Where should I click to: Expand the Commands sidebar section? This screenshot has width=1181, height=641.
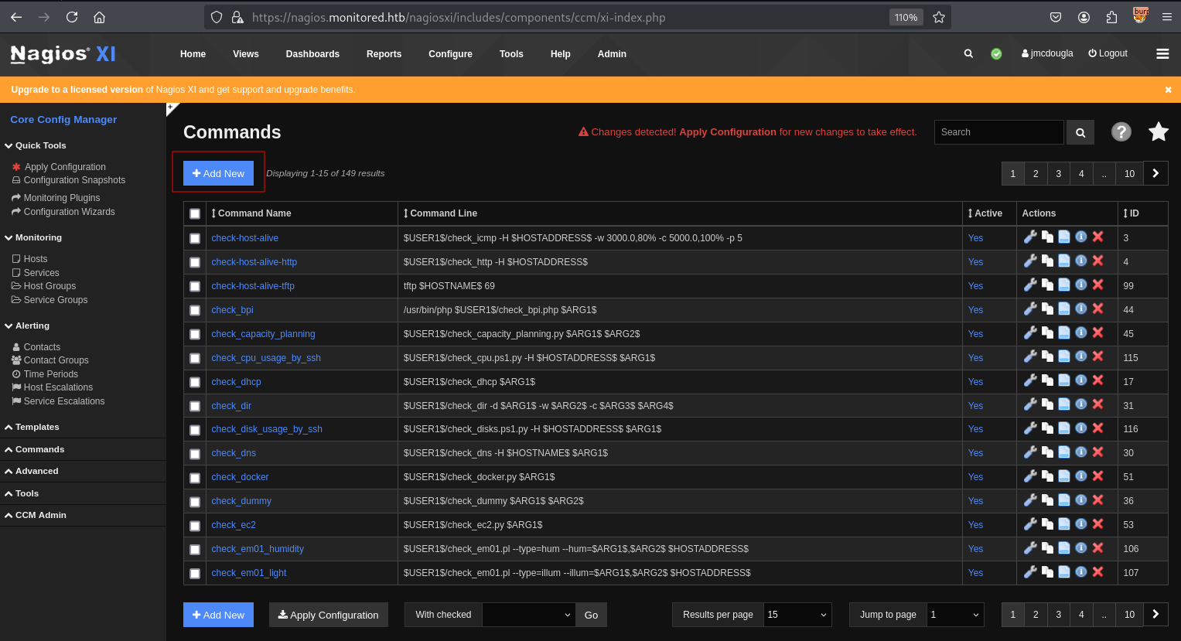[35, 449]
